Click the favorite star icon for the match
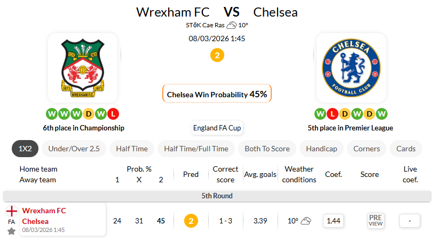Viewport: 434px width, 240px height. click(x=11, y=231)
